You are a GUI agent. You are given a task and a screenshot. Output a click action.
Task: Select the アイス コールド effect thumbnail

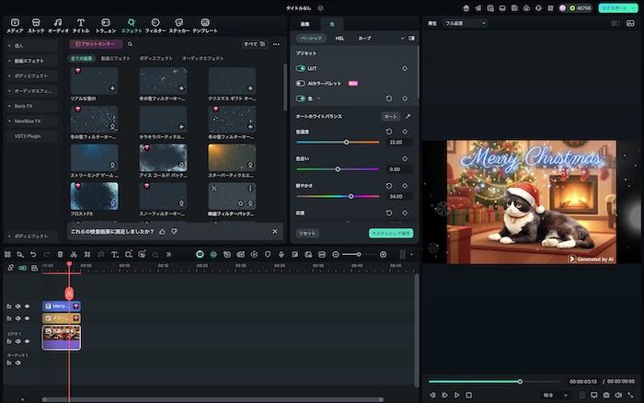click(163, 156)
